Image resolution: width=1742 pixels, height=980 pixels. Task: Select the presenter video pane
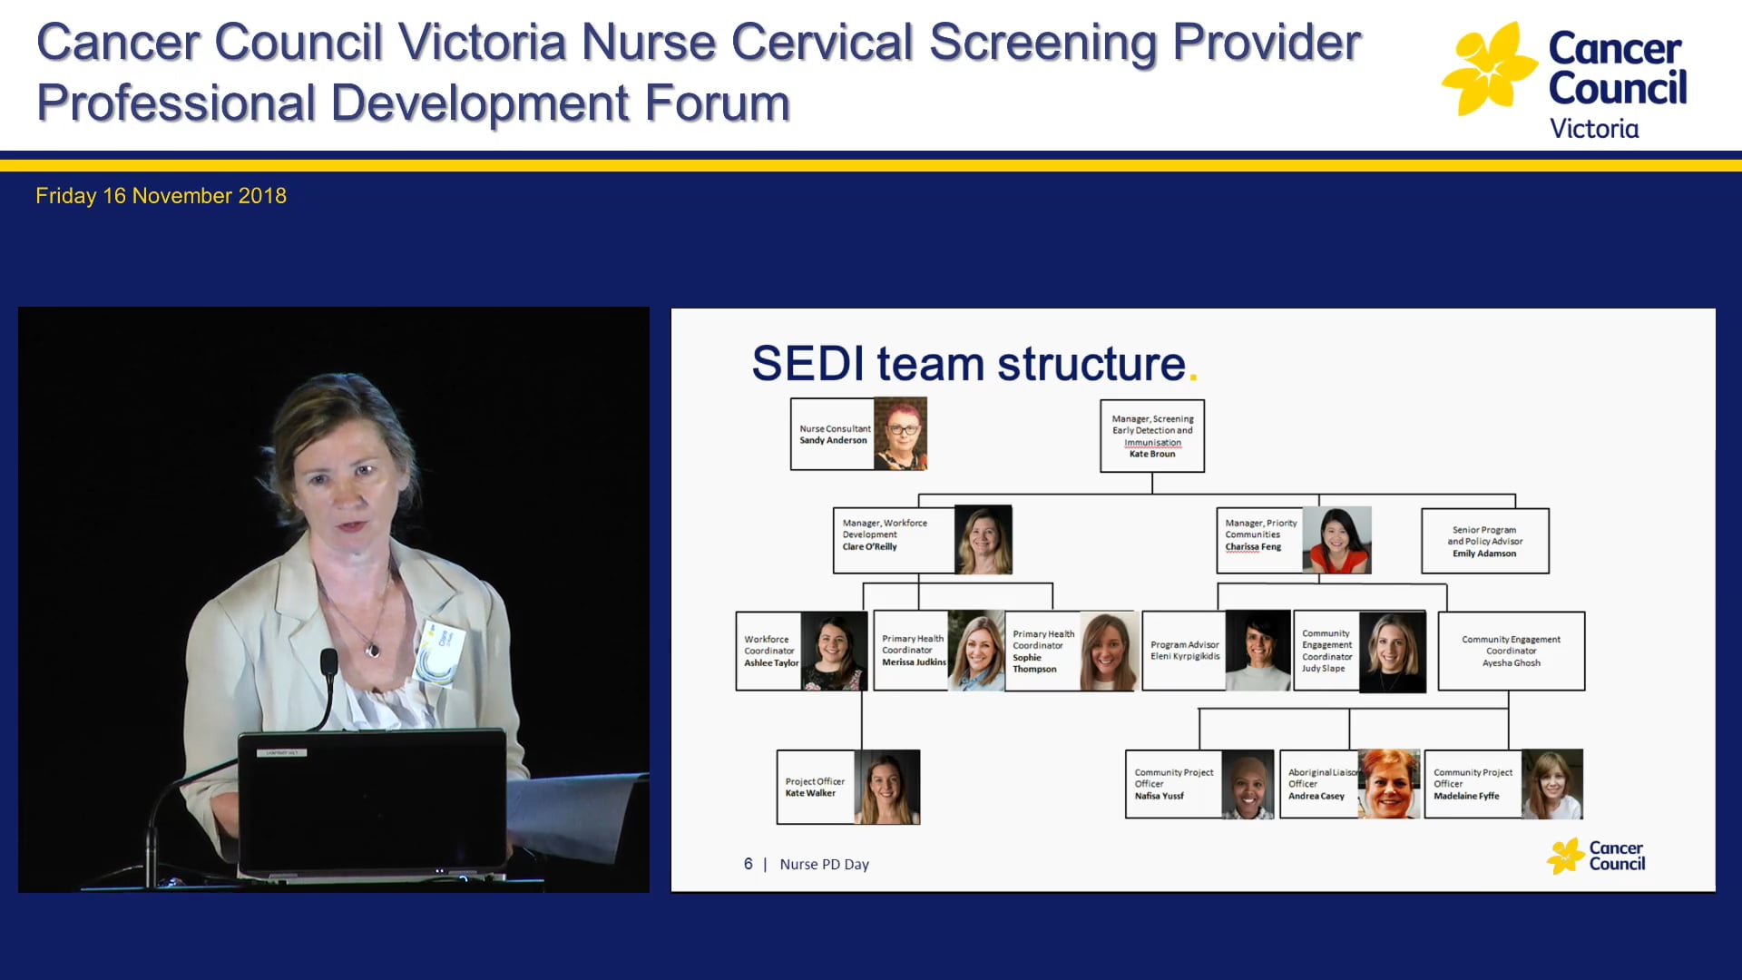(334, 599)
